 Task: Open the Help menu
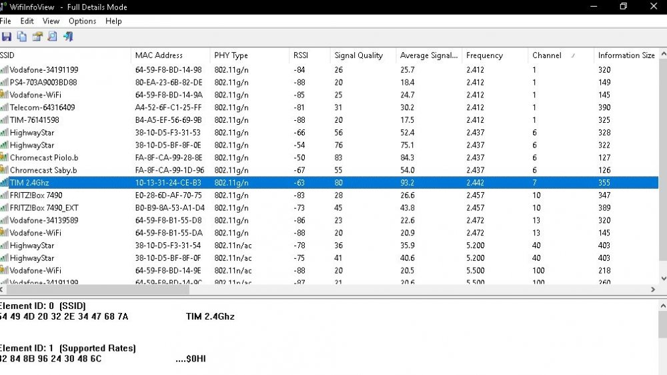click(113, 21)
